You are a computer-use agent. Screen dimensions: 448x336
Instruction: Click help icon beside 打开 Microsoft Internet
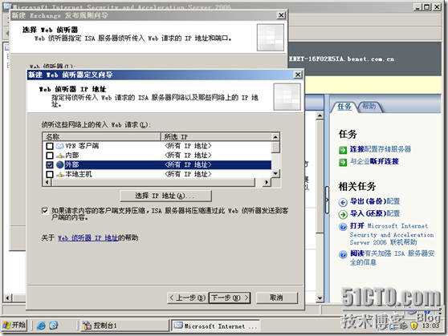tap(343, 227)
